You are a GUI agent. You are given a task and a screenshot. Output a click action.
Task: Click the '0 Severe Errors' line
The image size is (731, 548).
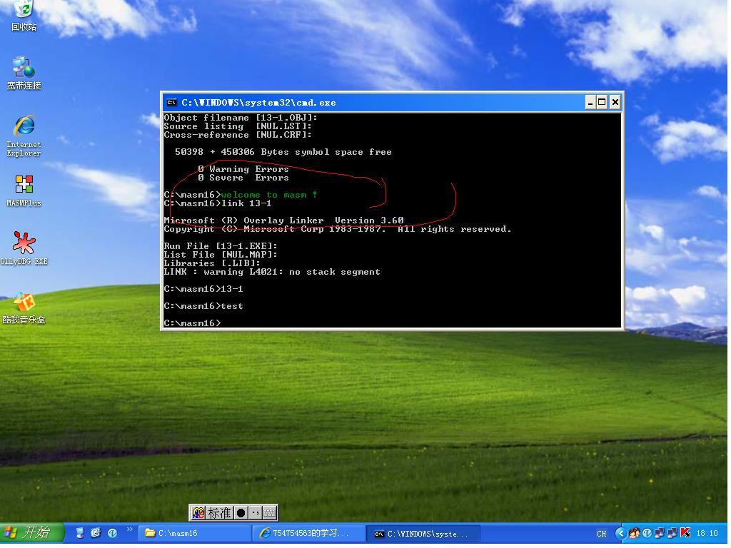[243, 178]
